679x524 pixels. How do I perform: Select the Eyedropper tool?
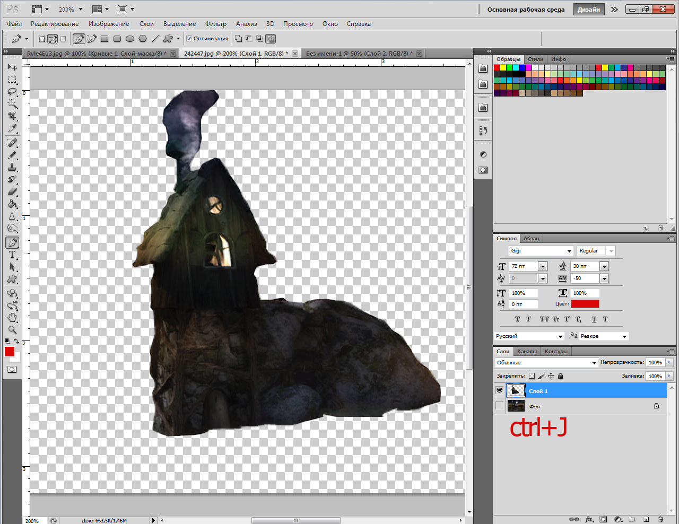pos(12,128)
